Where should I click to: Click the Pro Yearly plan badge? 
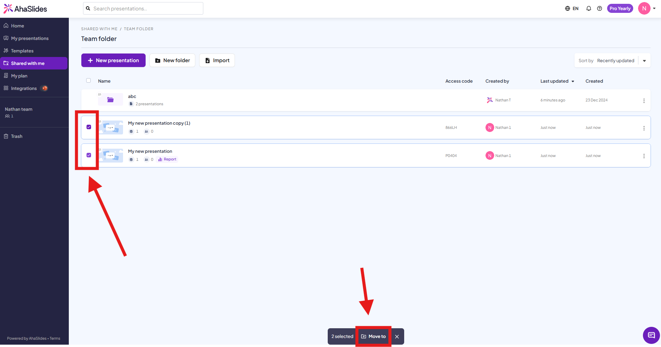coord(620,8)
